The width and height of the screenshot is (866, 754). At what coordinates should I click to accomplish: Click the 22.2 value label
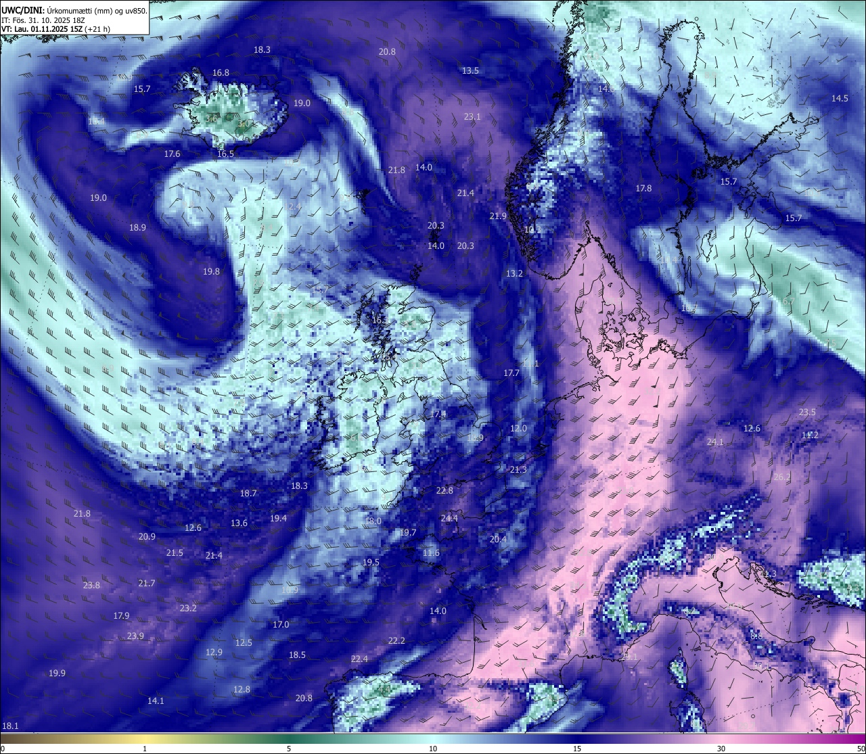click(x=396, y=640)
